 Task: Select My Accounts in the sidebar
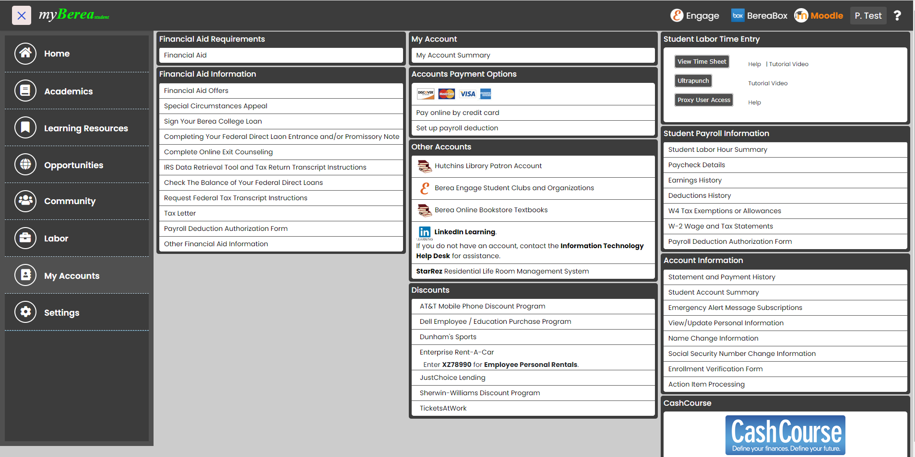click(71, 276)
